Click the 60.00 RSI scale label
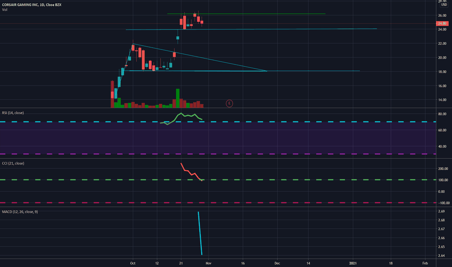Viewport: 452px width, 267px height. click(x=442, y=130)
